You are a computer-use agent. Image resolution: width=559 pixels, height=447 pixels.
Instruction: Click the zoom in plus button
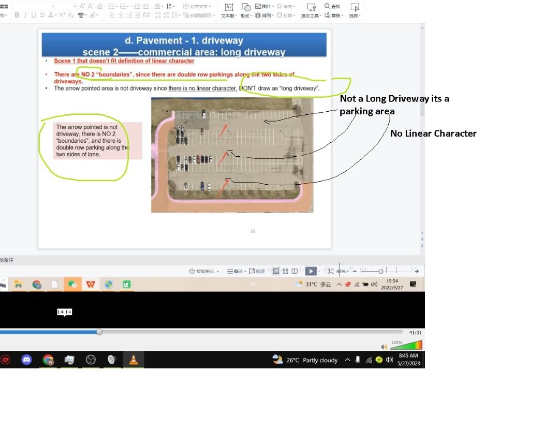point(417,271)
